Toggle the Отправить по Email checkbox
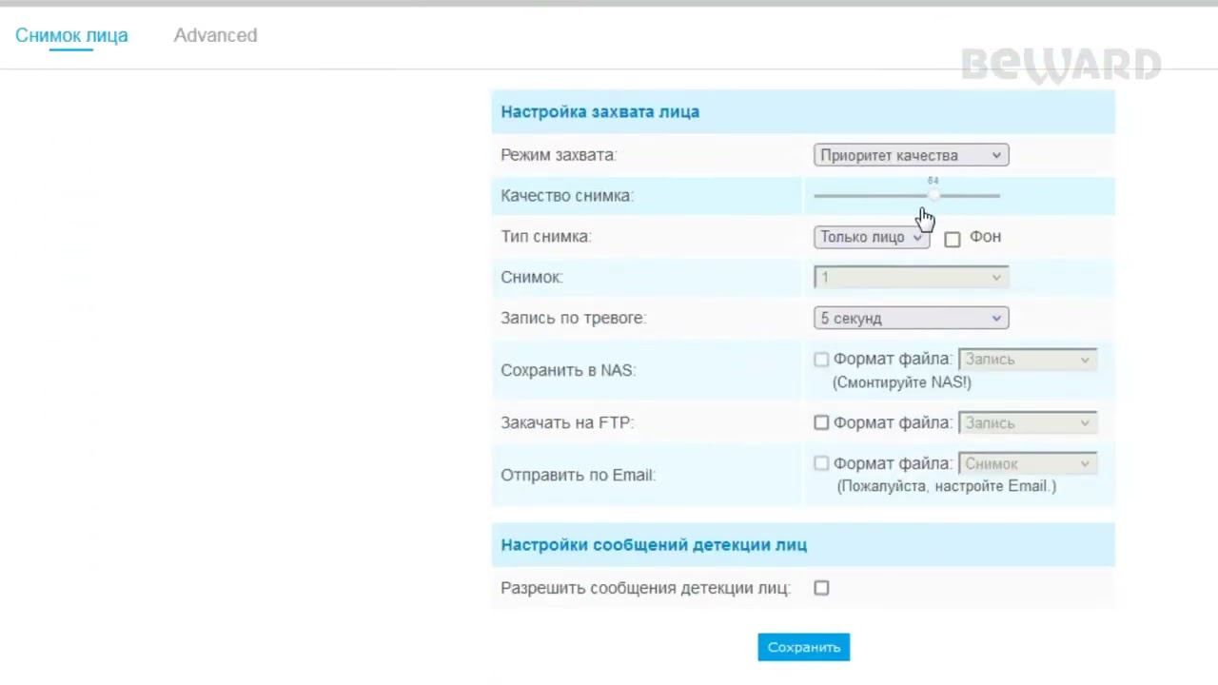The width and height of the screenshot is (1218, 685). click(x=821, y=463)
